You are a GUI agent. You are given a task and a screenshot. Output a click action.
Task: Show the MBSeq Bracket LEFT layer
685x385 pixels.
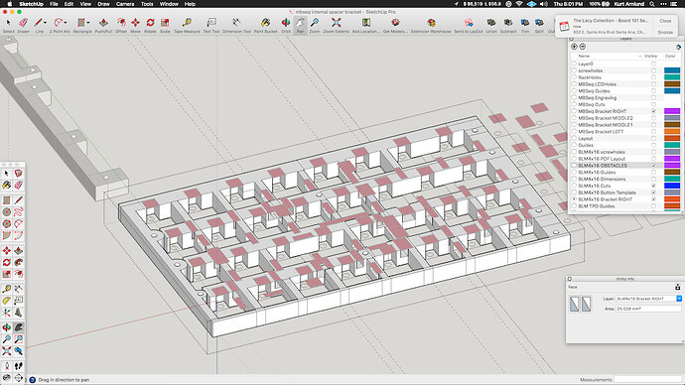click(x=653, y=131)
